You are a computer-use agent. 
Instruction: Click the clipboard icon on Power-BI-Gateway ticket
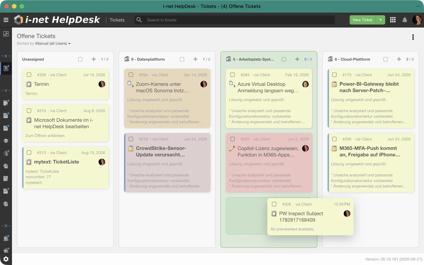pyautogui.click(x=334, y=84)
